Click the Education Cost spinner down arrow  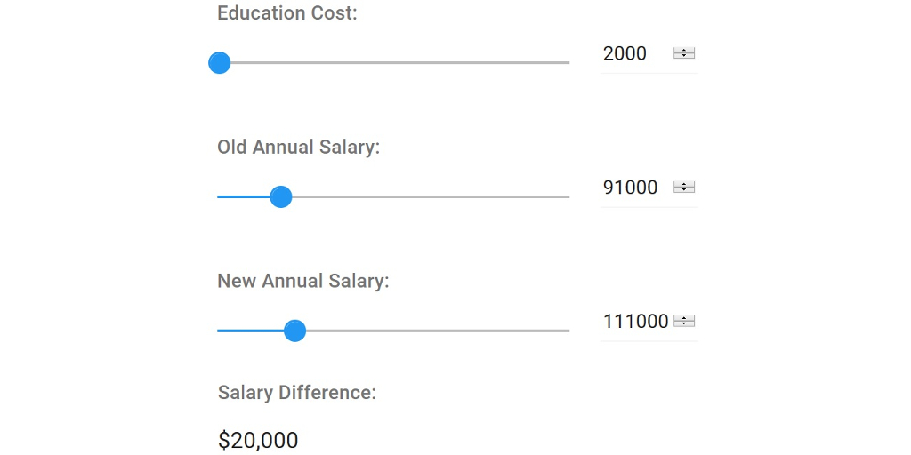coord(683,57)
